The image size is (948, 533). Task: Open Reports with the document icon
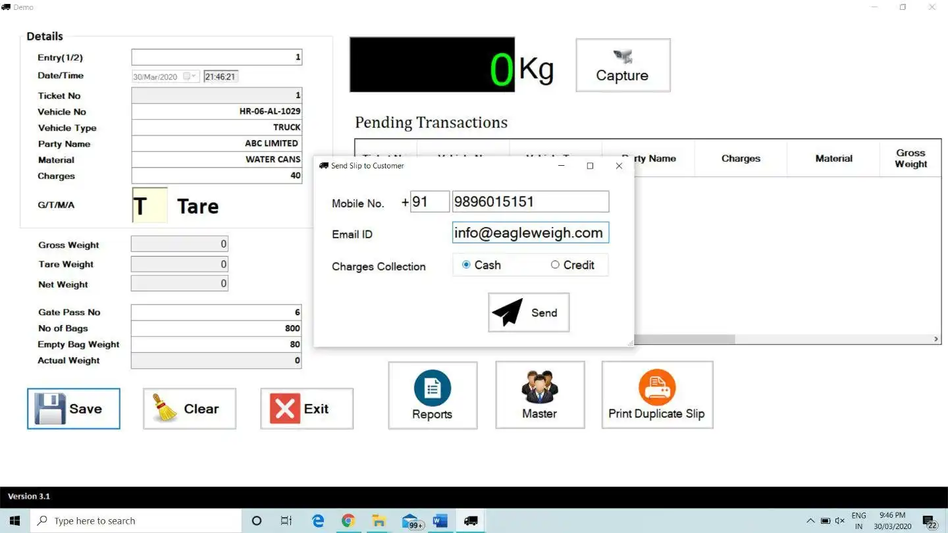click(x=433, y=395)
